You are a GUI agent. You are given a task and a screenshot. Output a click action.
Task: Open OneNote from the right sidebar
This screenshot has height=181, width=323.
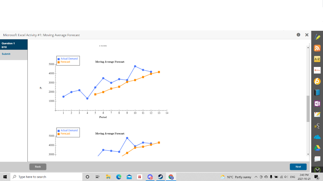tap(317, 103)
